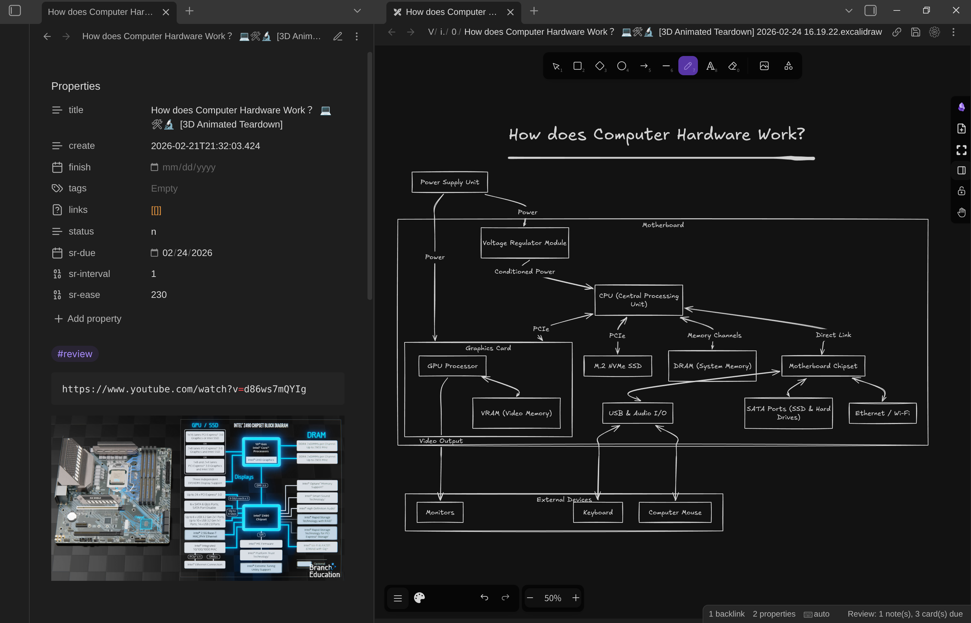Click the Undo arrow button
971x623 pixels.
point(484,597)
